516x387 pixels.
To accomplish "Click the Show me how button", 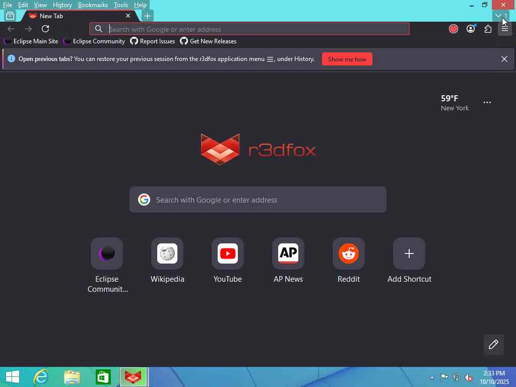I will (347, 59).
